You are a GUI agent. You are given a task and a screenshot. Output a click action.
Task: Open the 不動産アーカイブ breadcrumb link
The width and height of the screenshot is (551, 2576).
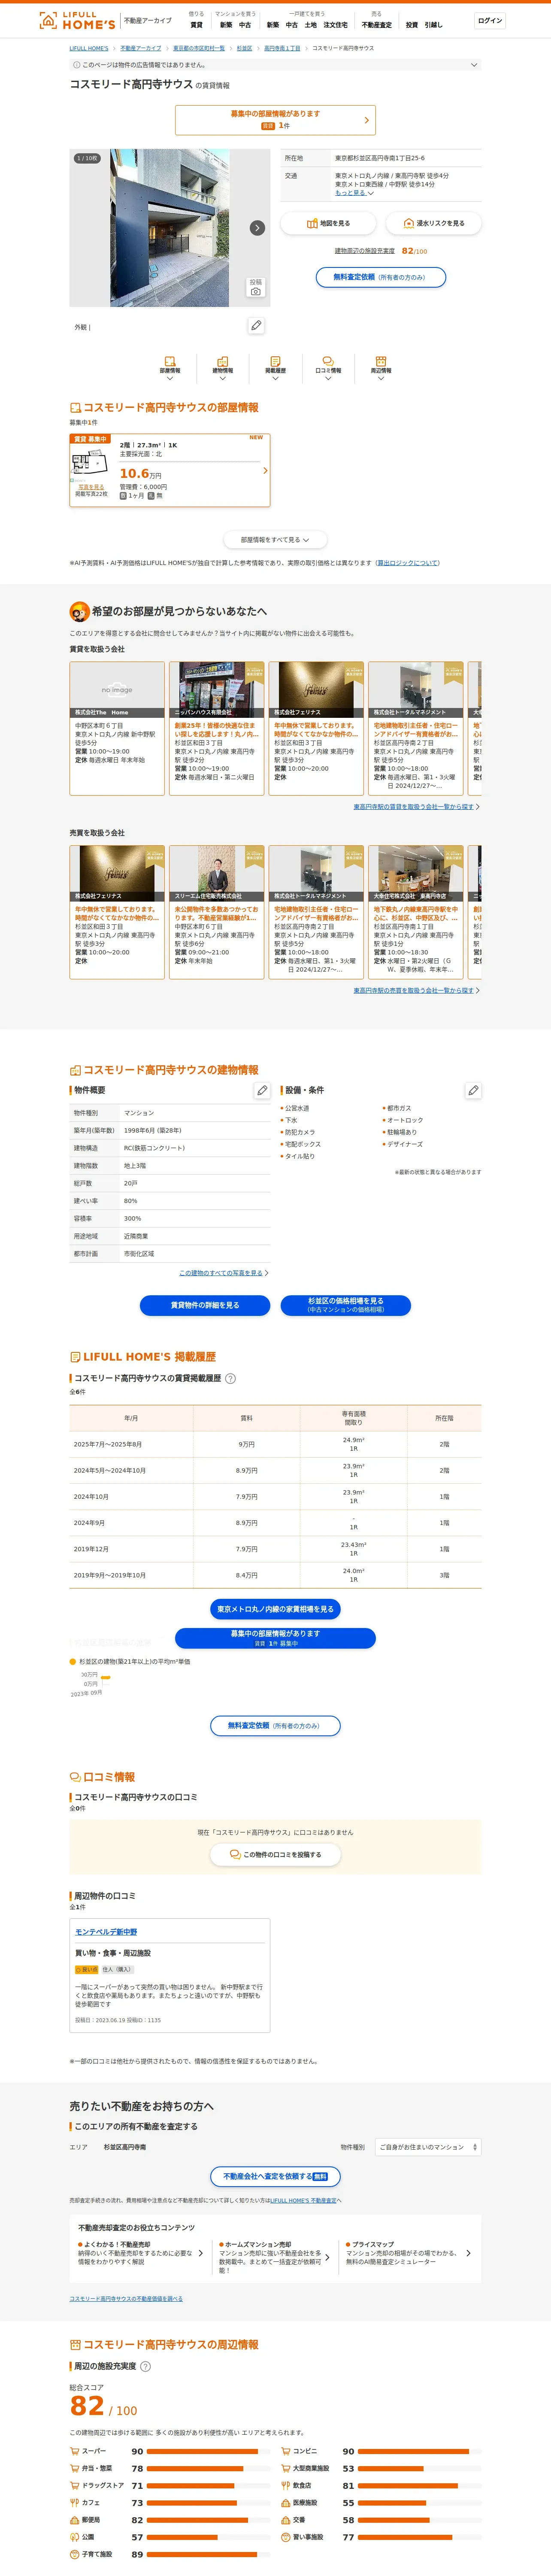tap(141, 48)
